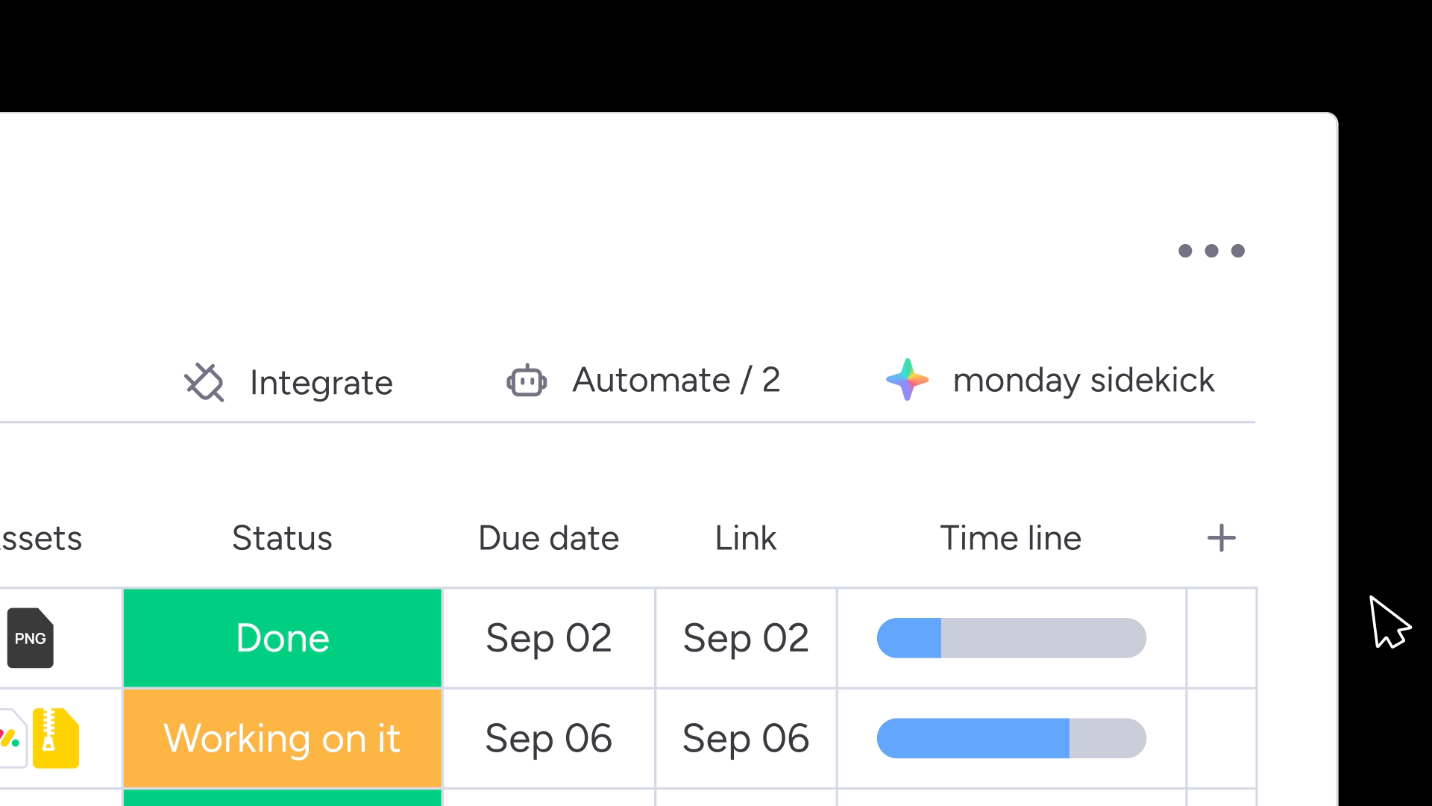Launch monday sidekick assistant
The image size is (1432, 806).
1083,381
